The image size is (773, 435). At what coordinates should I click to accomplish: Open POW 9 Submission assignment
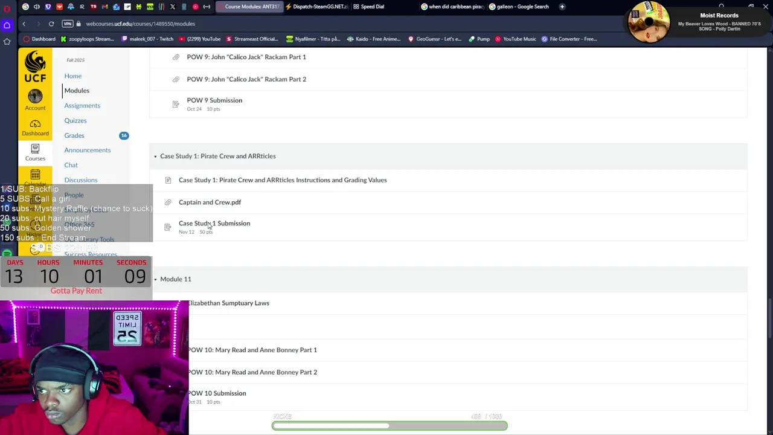214,100
